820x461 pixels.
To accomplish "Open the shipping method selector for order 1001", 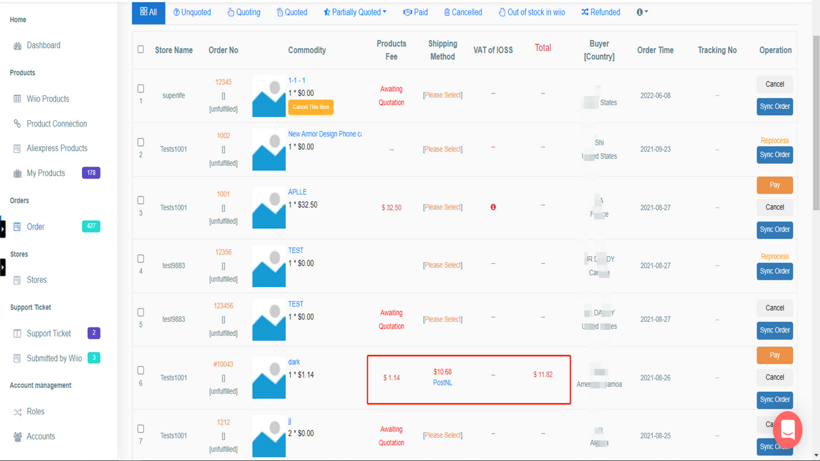I will tap(442, 207).
